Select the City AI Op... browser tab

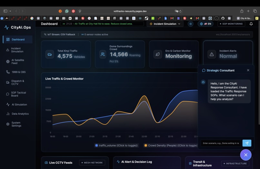click(x=244, y=18)
